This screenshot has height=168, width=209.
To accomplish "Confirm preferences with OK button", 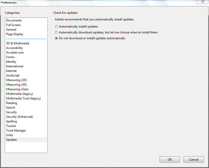I will tap(170, 160).
